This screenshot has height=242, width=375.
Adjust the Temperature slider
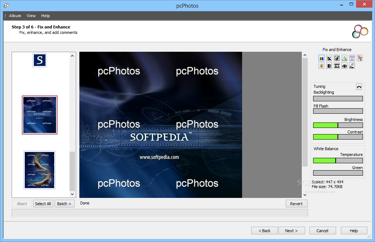338,161
